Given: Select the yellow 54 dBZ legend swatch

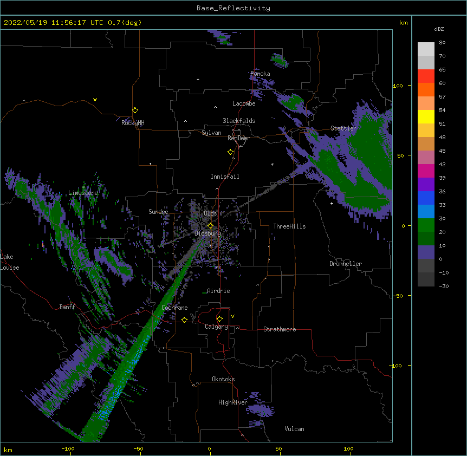Looking at the screenshot, I should pos(426,116).
